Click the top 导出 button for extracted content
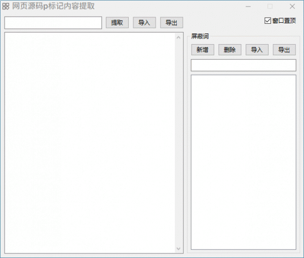 tap(171, 23)
